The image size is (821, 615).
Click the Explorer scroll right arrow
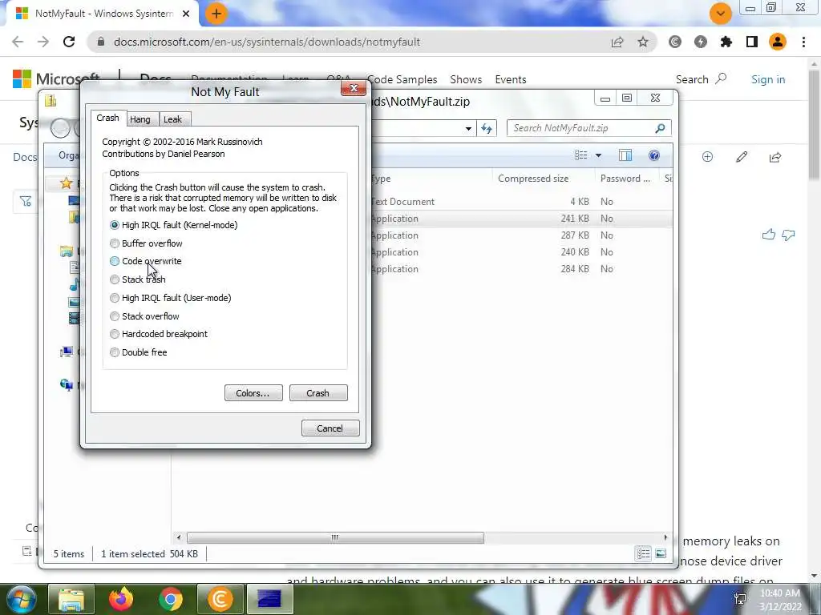pos(665,537)
